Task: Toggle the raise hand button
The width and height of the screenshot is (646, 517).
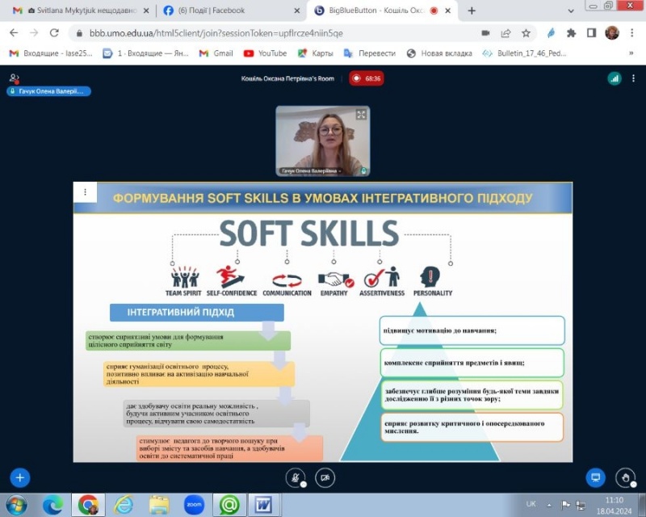Action: tap(625, 477)
